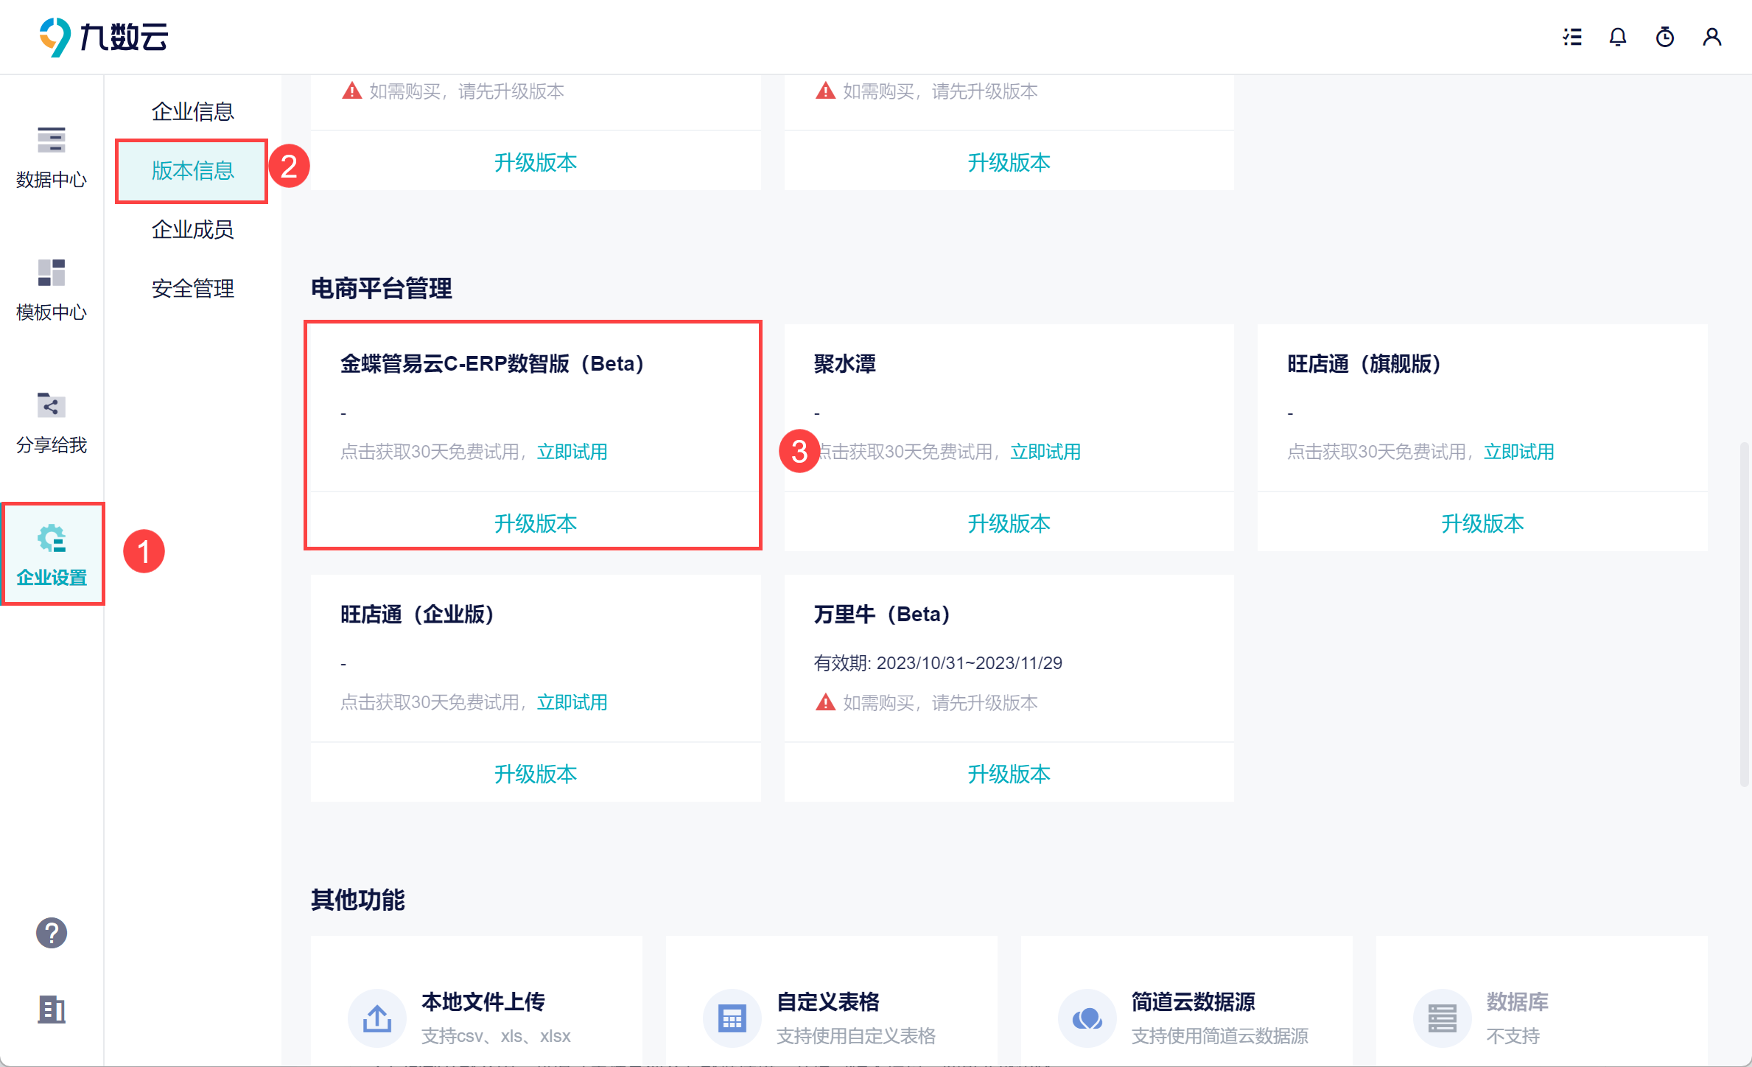Select 版本信息 menu item
Image resolution: width=1752 pixels, height=1067 pixels.
click(192, 170)
